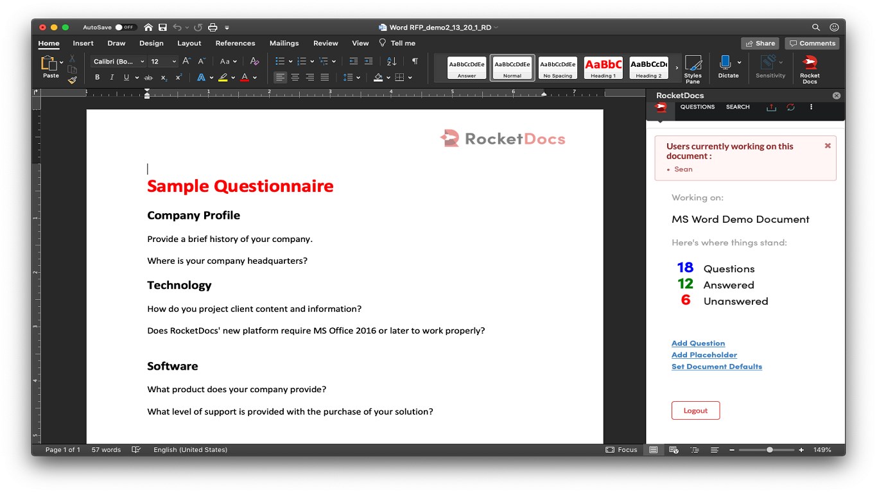Screen dimensions: 877x493
Task: Open bullet list style dropdown
Action: 290,62
